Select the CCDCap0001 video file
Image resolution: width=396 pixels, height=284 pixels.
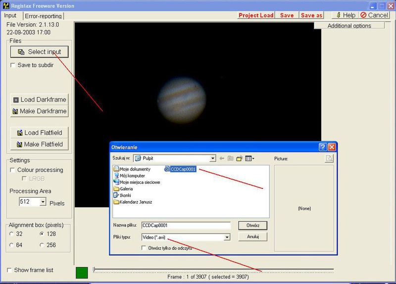183,169
